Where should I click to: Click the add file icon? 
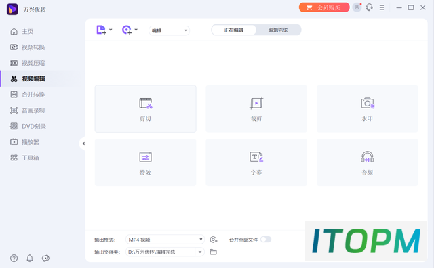[x=101, y=30]
